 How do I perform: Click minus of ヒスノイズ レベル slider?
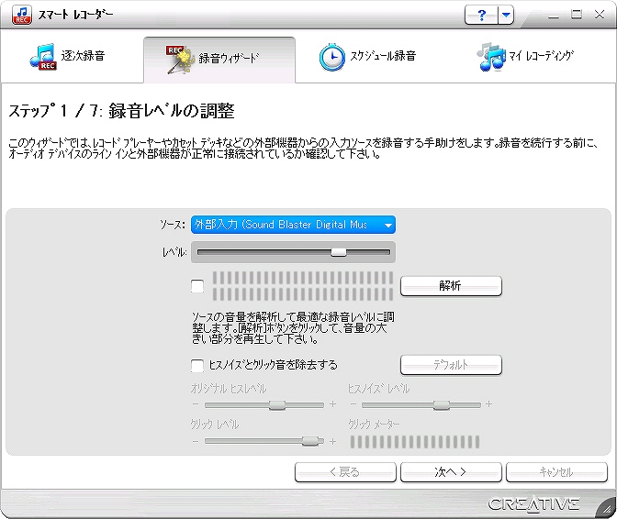coord(353,404)
